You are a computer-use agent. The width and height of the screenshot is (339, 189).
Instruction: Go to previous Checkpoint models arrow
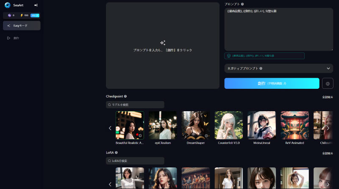110,128
